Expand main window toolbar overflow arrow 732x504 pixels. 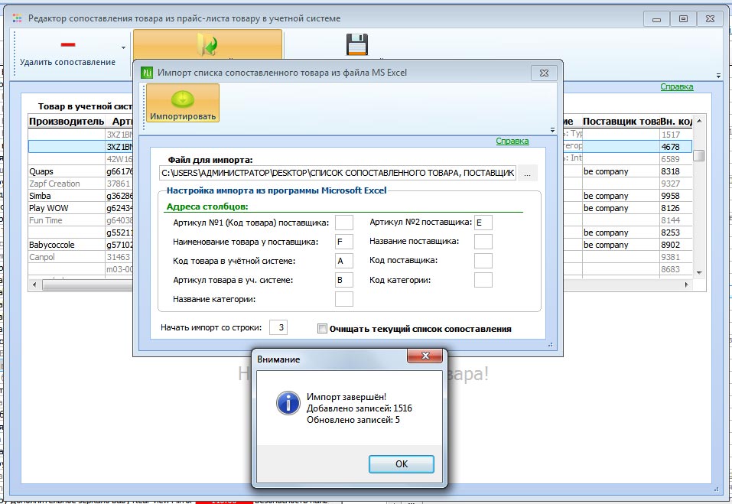tap(718, 76)
